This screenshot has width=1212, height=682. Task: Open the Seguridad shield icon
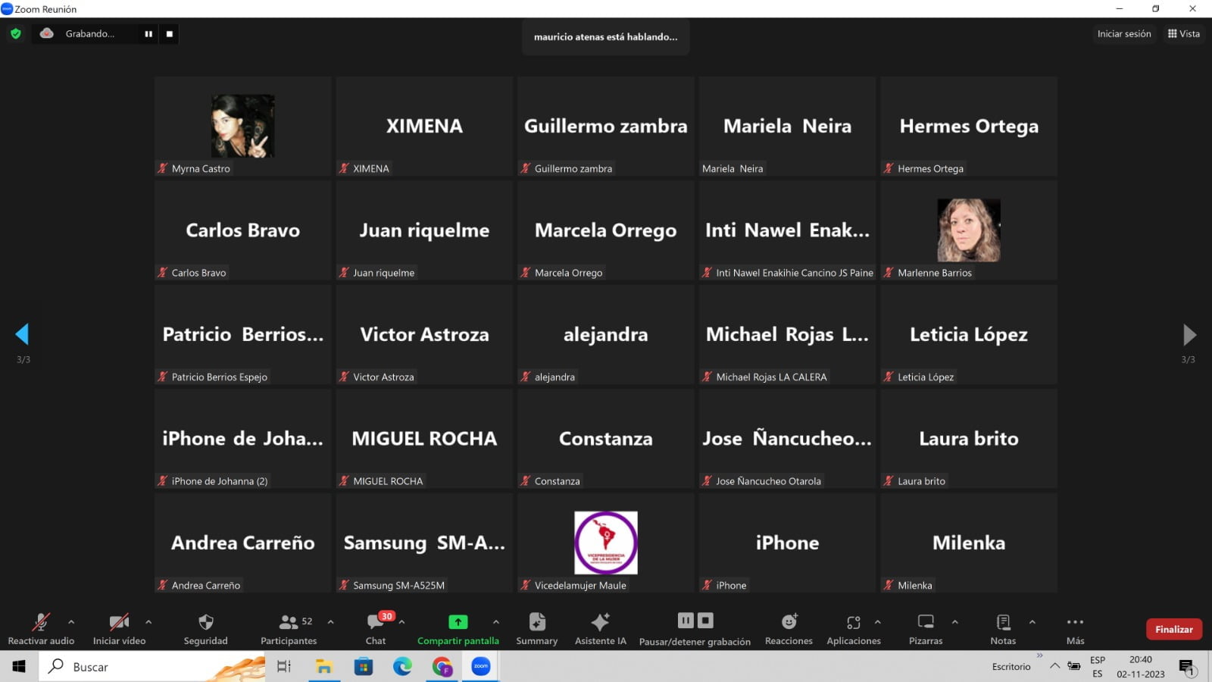pos(205,622)
